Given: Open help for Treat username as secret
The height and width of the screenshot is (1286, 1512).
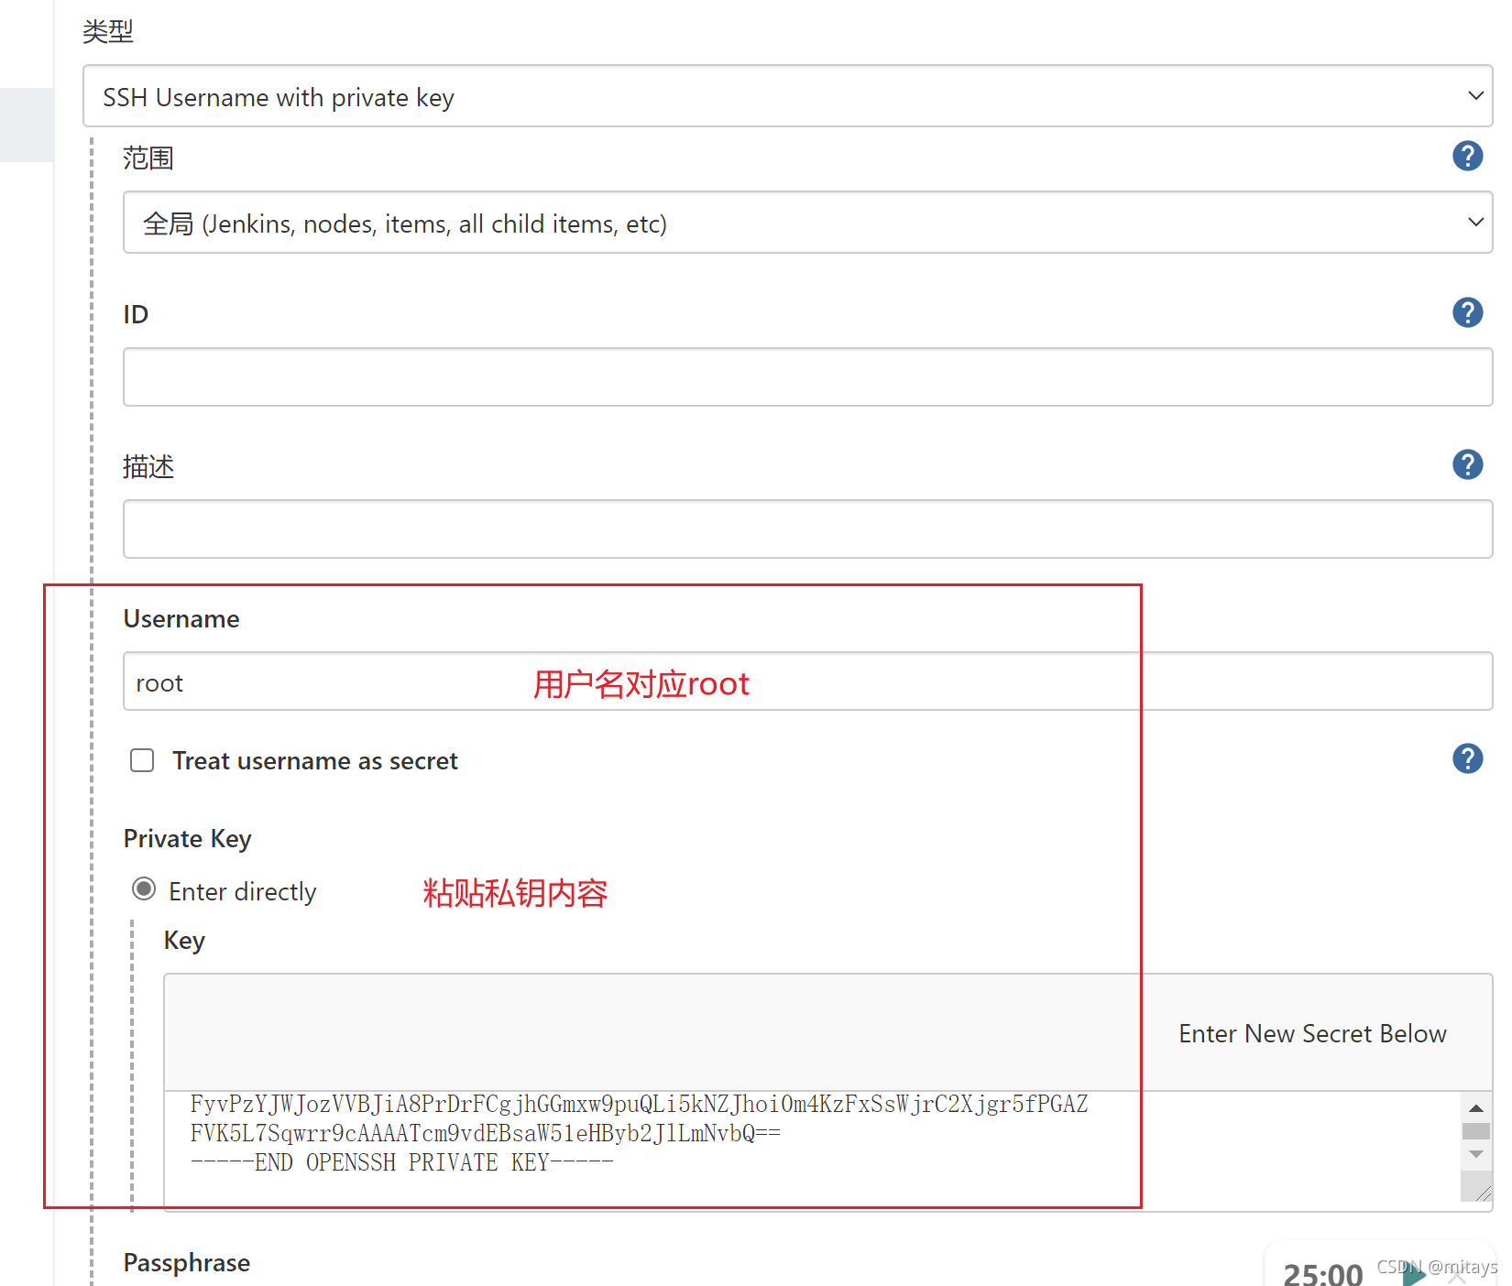Looking at the screenshot, I should [1467, 759].
